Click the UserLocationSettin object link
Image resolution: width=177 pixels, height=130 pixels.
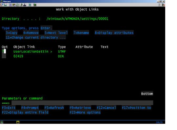pos(31,52)
